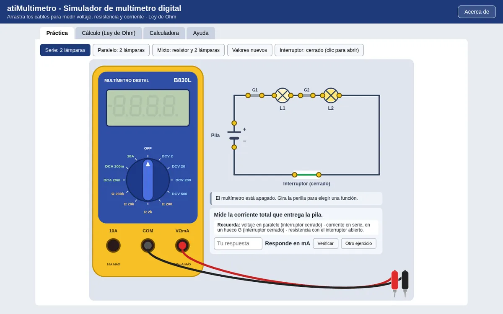Screen dimensions: 503x314
Task: Open the Calculadora tab
Action: (x=164, y=33)
